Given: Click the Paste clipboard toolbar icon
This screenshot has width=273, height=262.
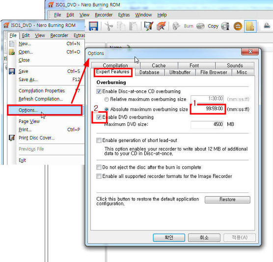Looking at the screenshot, I should pyautogui.click(x=134, y=27).
